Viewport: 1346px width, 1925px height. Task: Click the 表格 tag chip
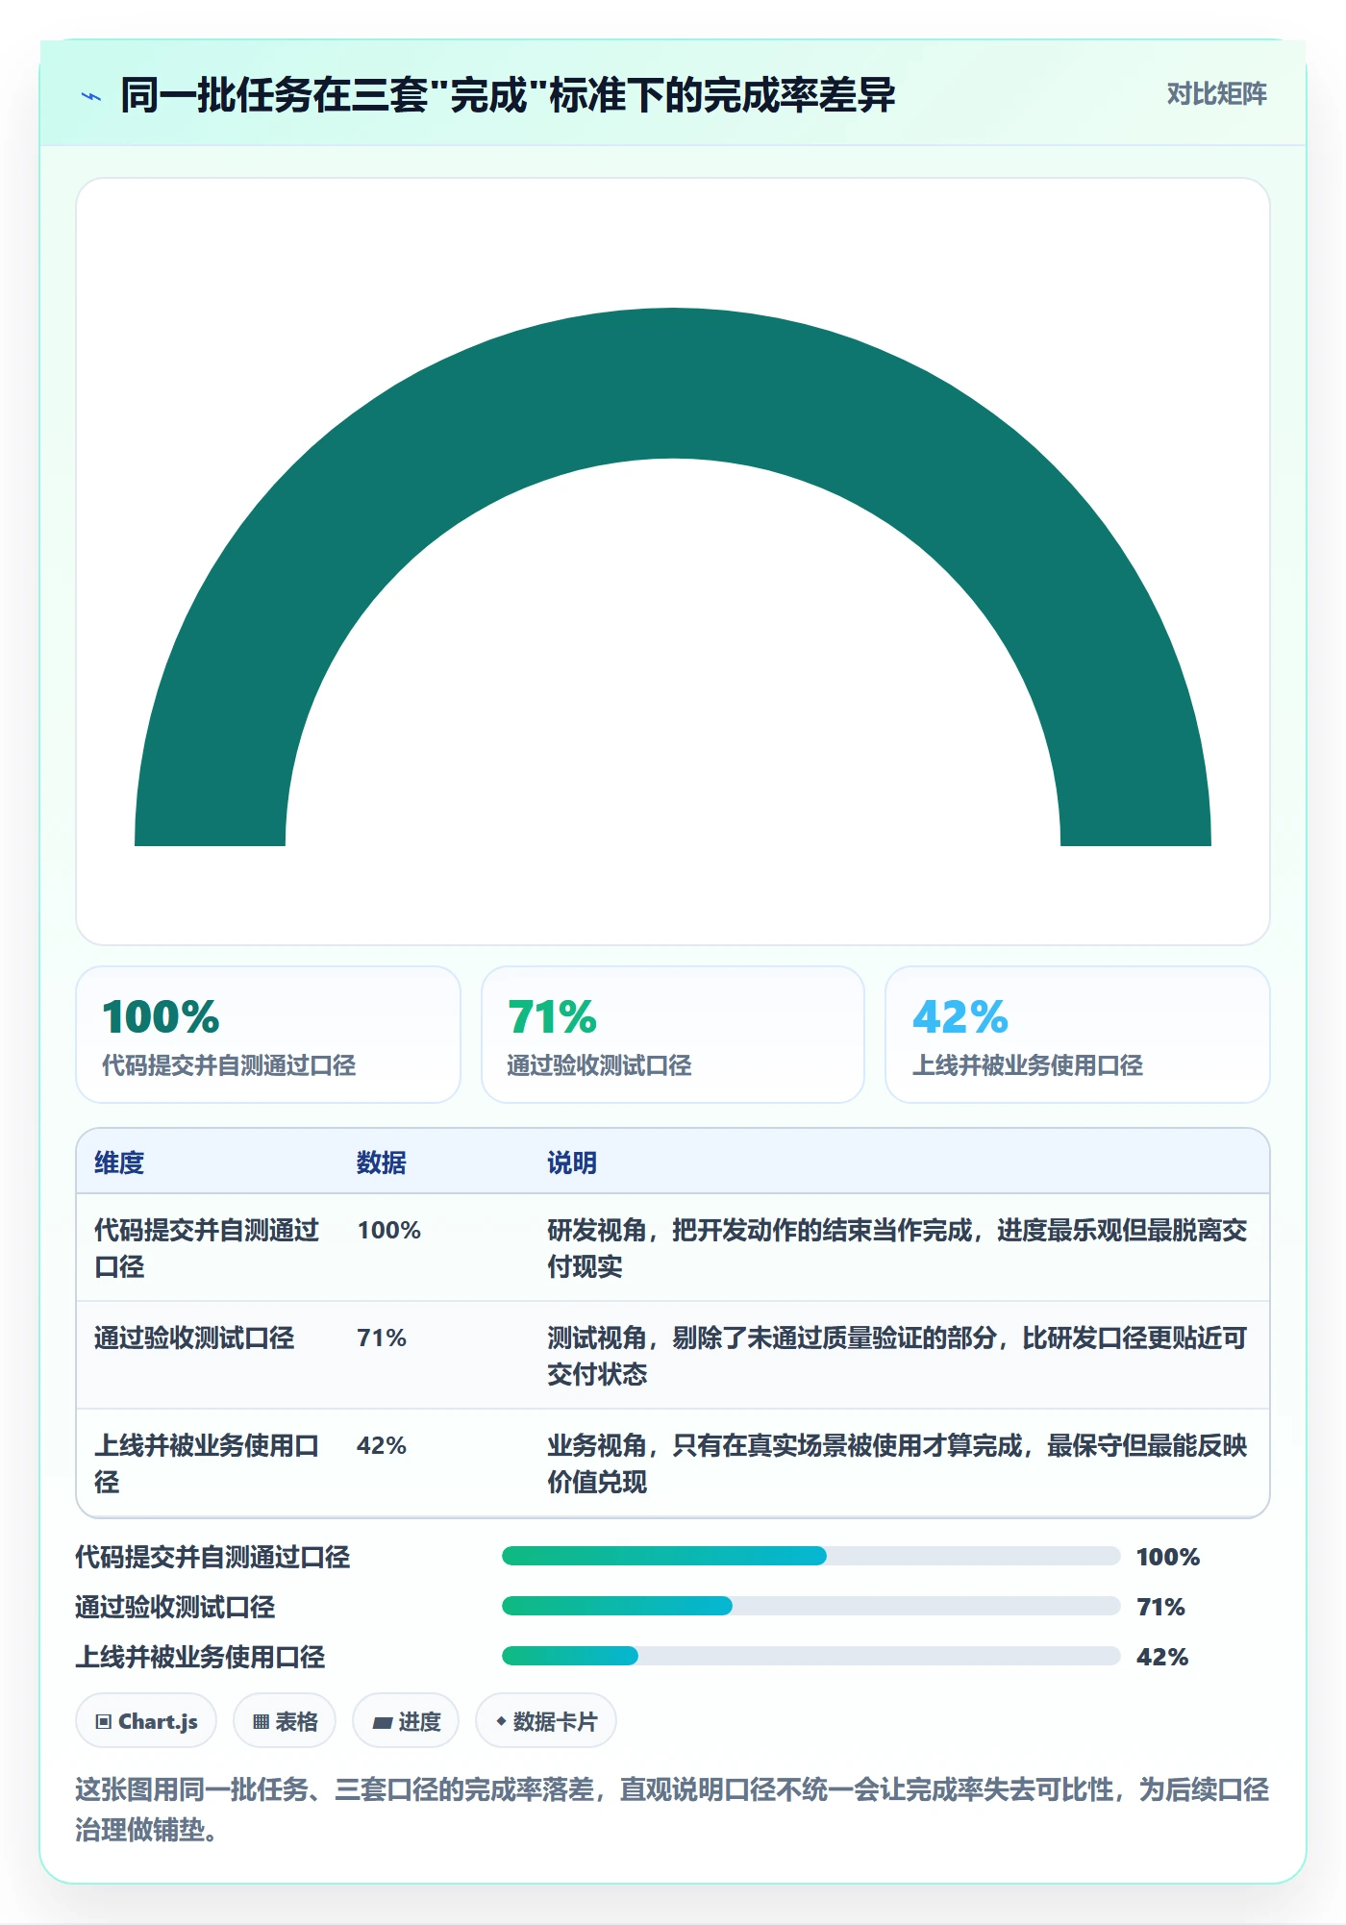tap(285, 1721)
